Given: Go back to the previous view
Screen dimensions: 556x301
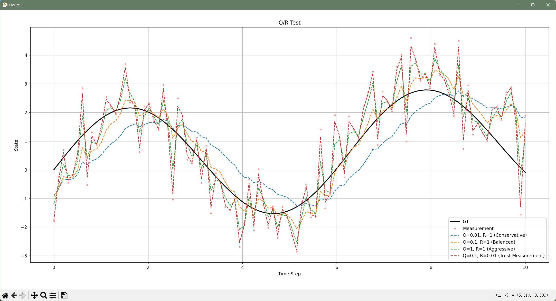Looking at the screenshot, I should (14, 295).
